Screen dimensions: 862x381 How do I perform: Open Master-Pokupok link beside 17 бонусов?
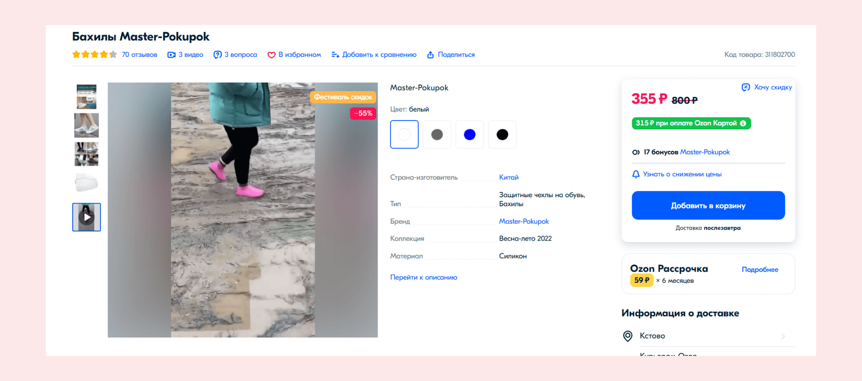(705, 152)
